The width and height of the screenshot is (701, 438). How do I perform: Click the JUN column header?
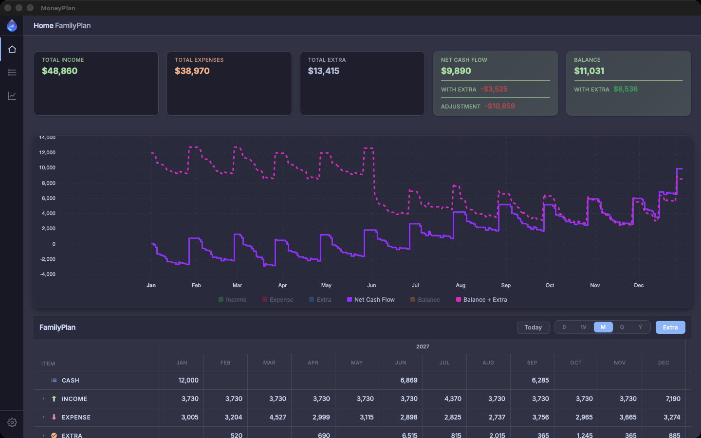click(401, 363)
